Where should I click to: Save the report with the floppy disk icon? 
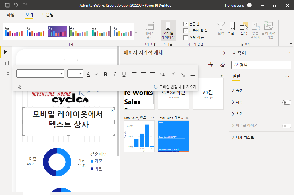(7, 5)
